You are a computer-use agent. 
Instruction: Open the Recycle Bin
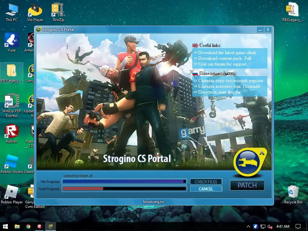(x=293, y=195)
